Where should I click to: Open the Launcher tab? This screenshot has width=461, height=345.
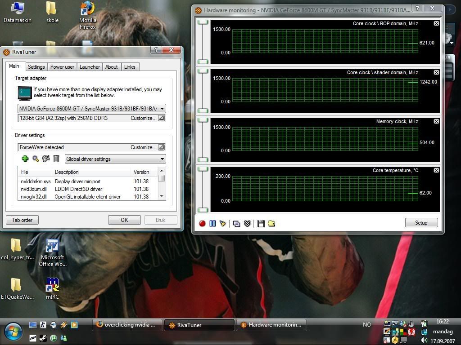(x=90, y=67)
